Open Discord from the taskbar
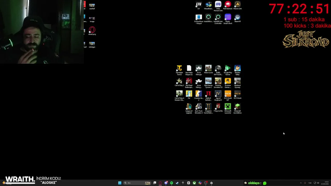The image size is (331, 186). [166, 183]
